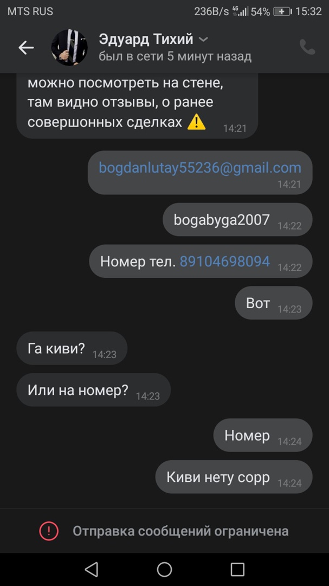Select the 'Или на номер?' message

coord(94,390)
